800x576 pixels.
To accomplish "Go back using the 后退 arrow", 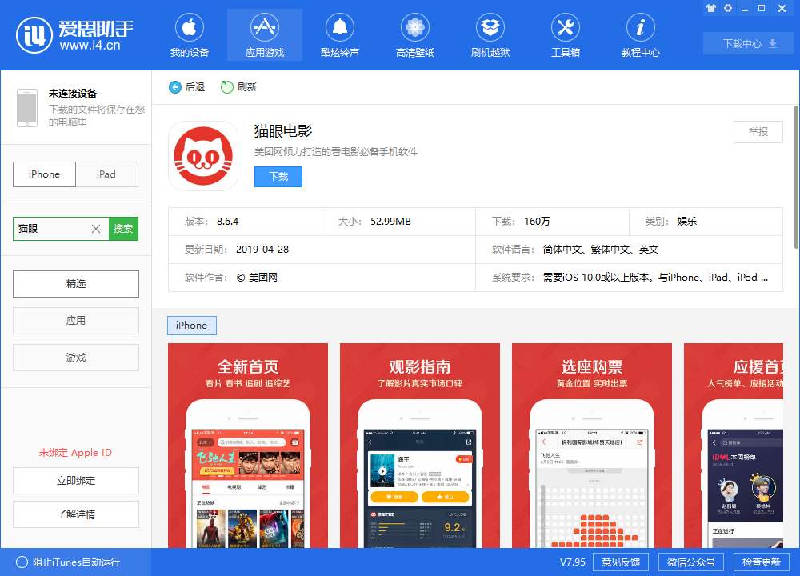I will (186, 88).
